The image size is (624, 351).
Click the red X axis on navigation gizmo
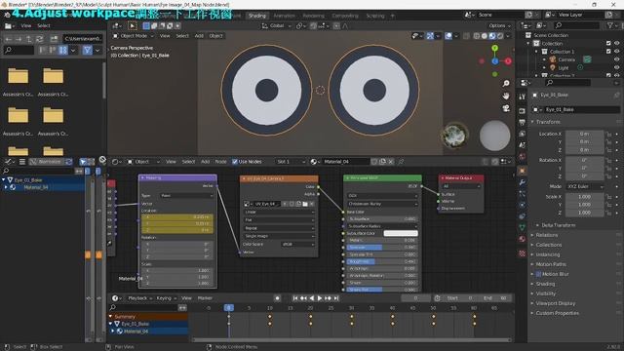(x=508, y=61)
